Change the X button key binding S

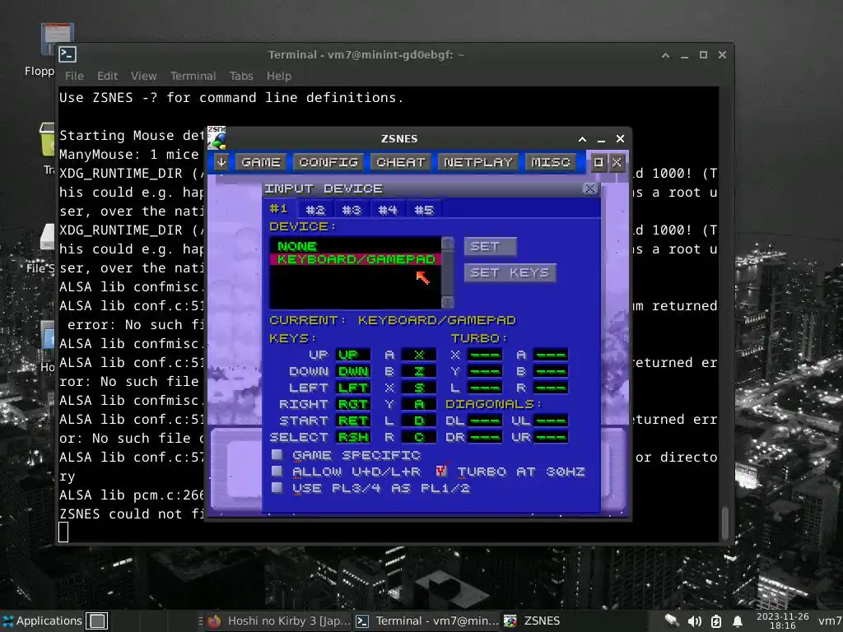[x=419, y=388]
